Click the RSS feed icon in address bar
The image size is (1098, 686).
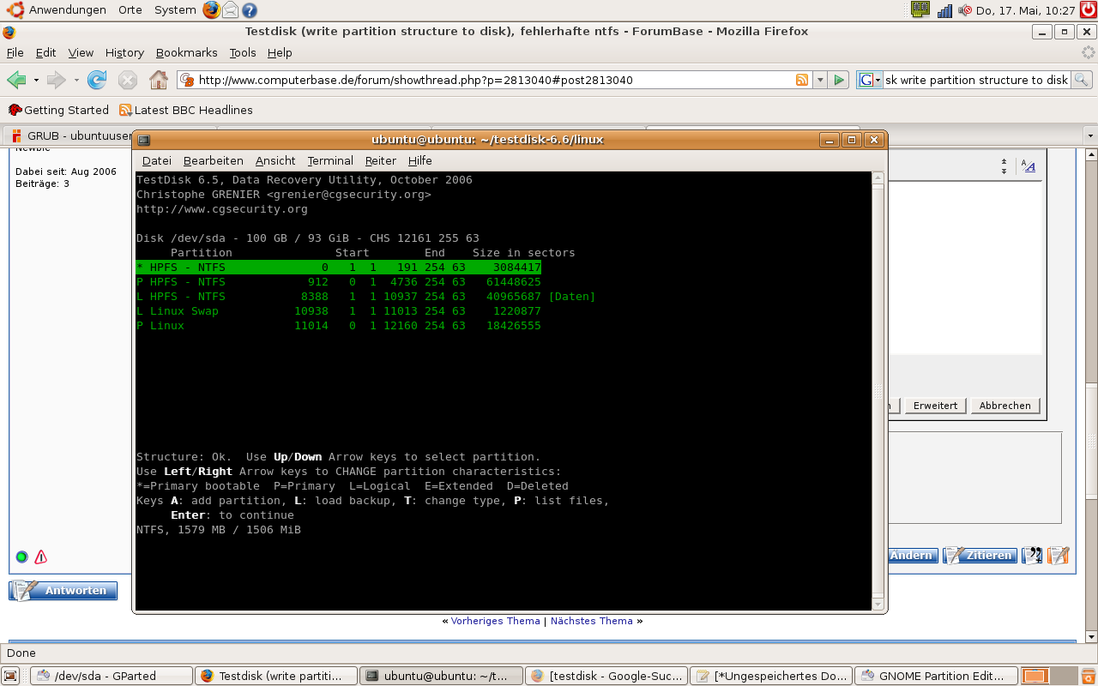(802, 80)
